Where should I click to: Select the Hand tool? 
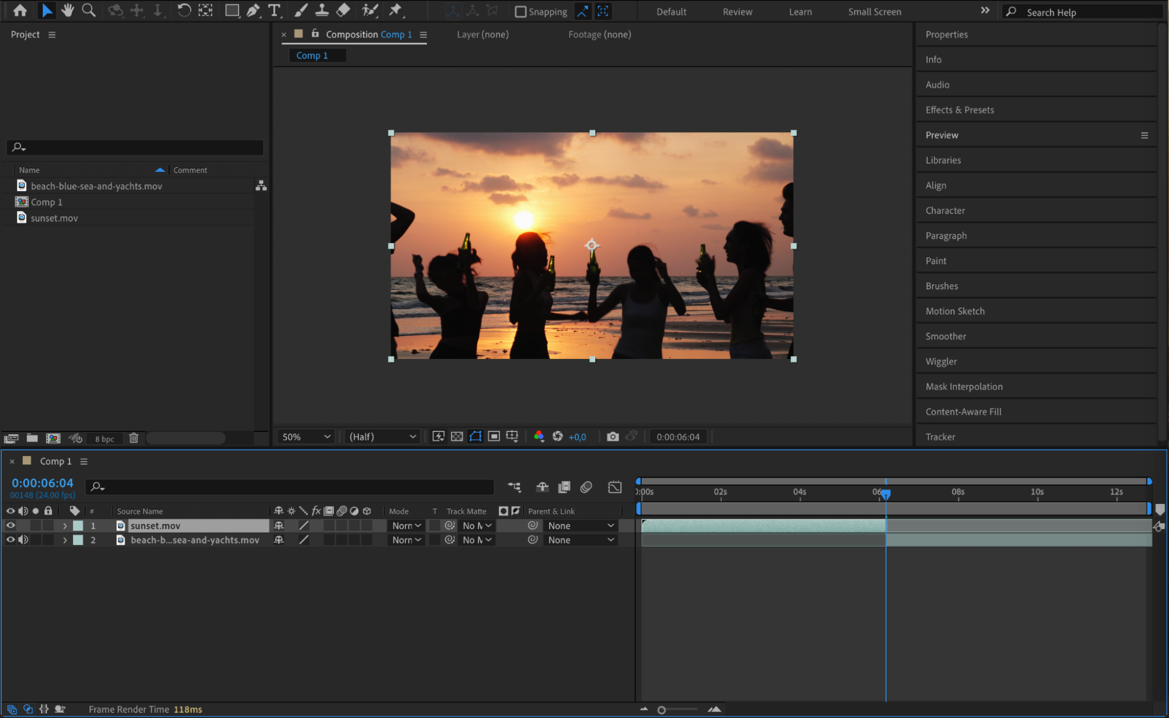point(68,11)
